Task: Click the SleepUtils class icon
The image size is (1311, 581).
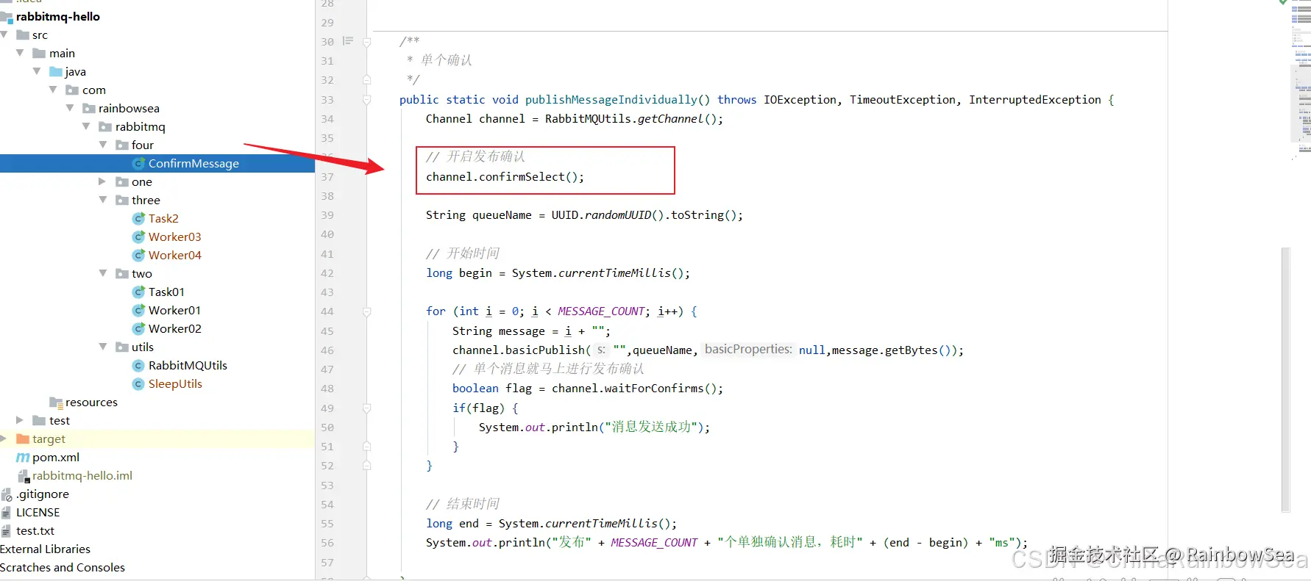Action: [x=138, y=383]
